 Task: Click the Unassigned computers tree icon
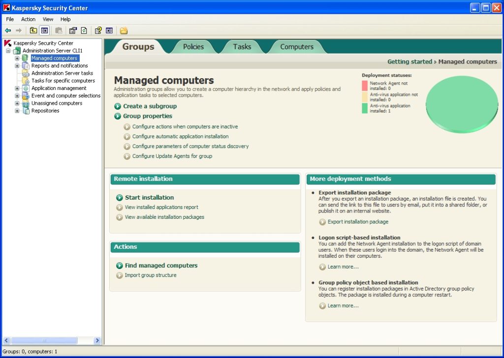pyautogui.click(x=26, y=103)
